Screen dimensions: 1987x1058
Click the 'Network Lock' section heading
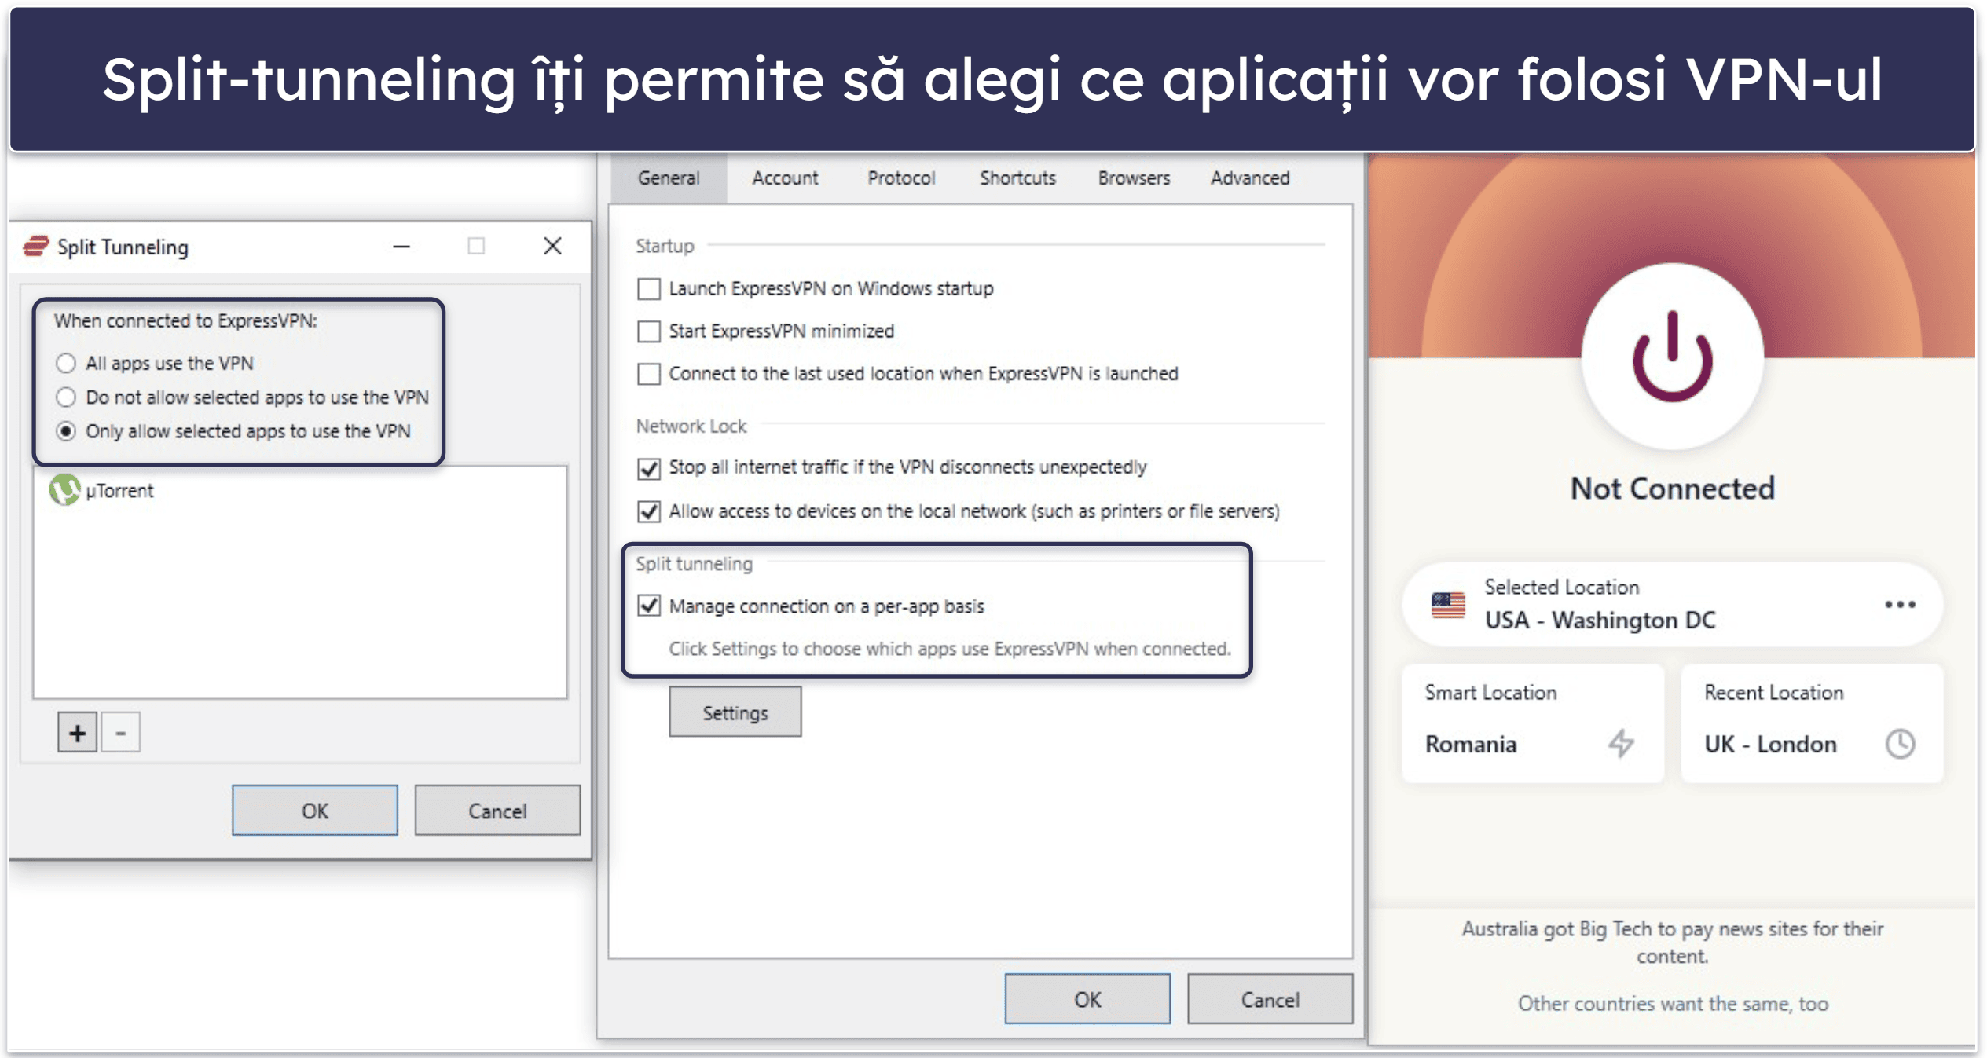click(x=691, y=426)
